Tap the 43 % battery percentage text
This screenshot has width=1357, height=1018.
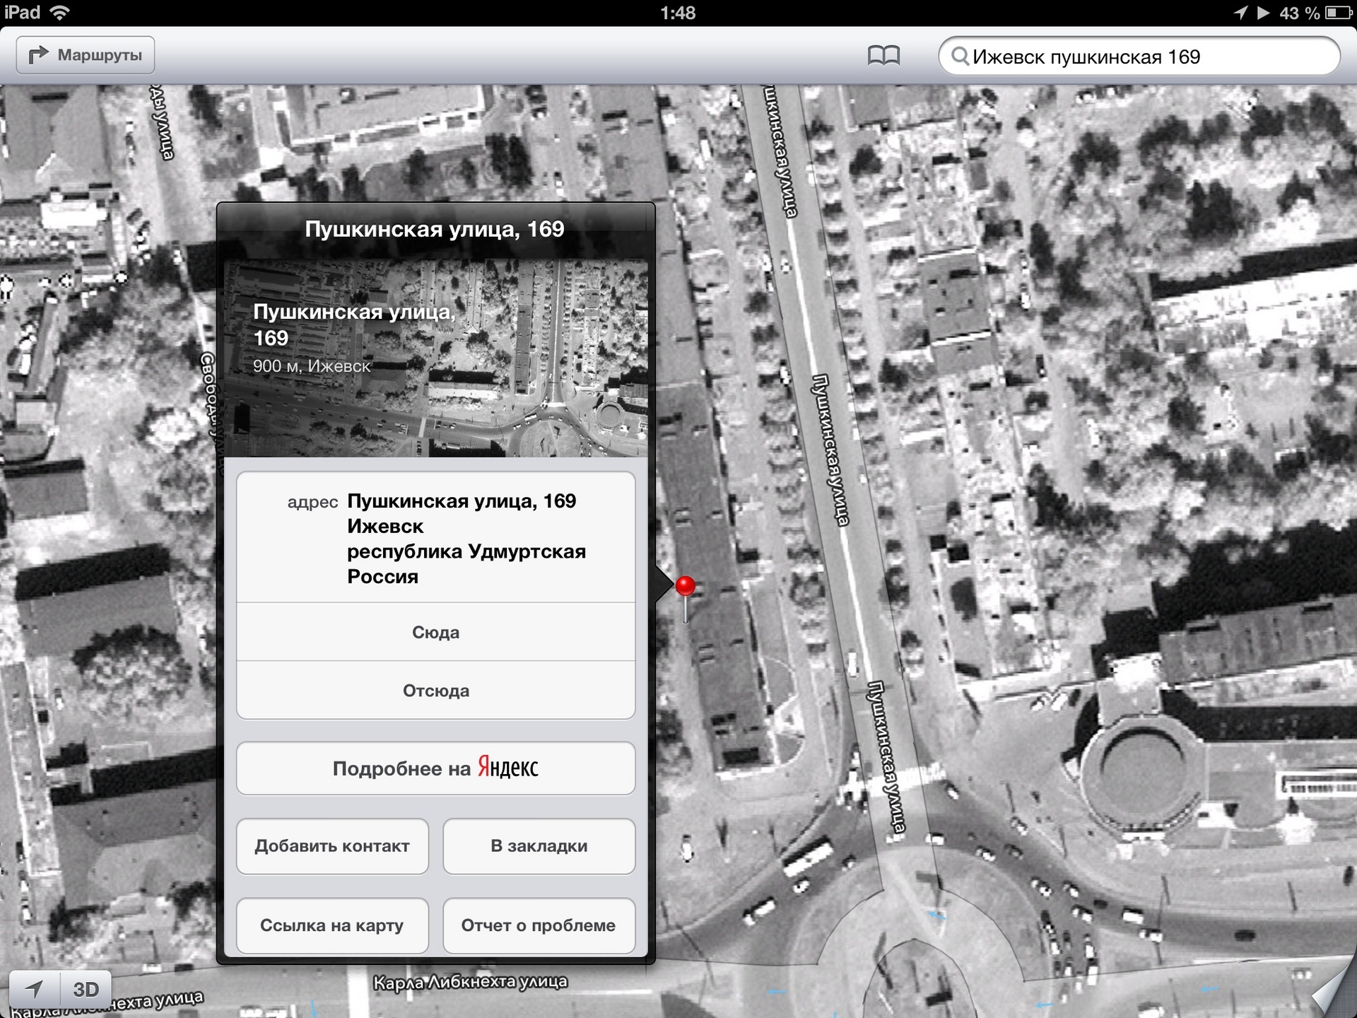pos(1299,13)
